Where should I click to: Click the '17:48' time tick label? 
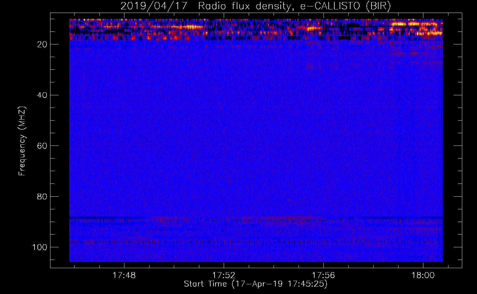click(x=124, y=275)
